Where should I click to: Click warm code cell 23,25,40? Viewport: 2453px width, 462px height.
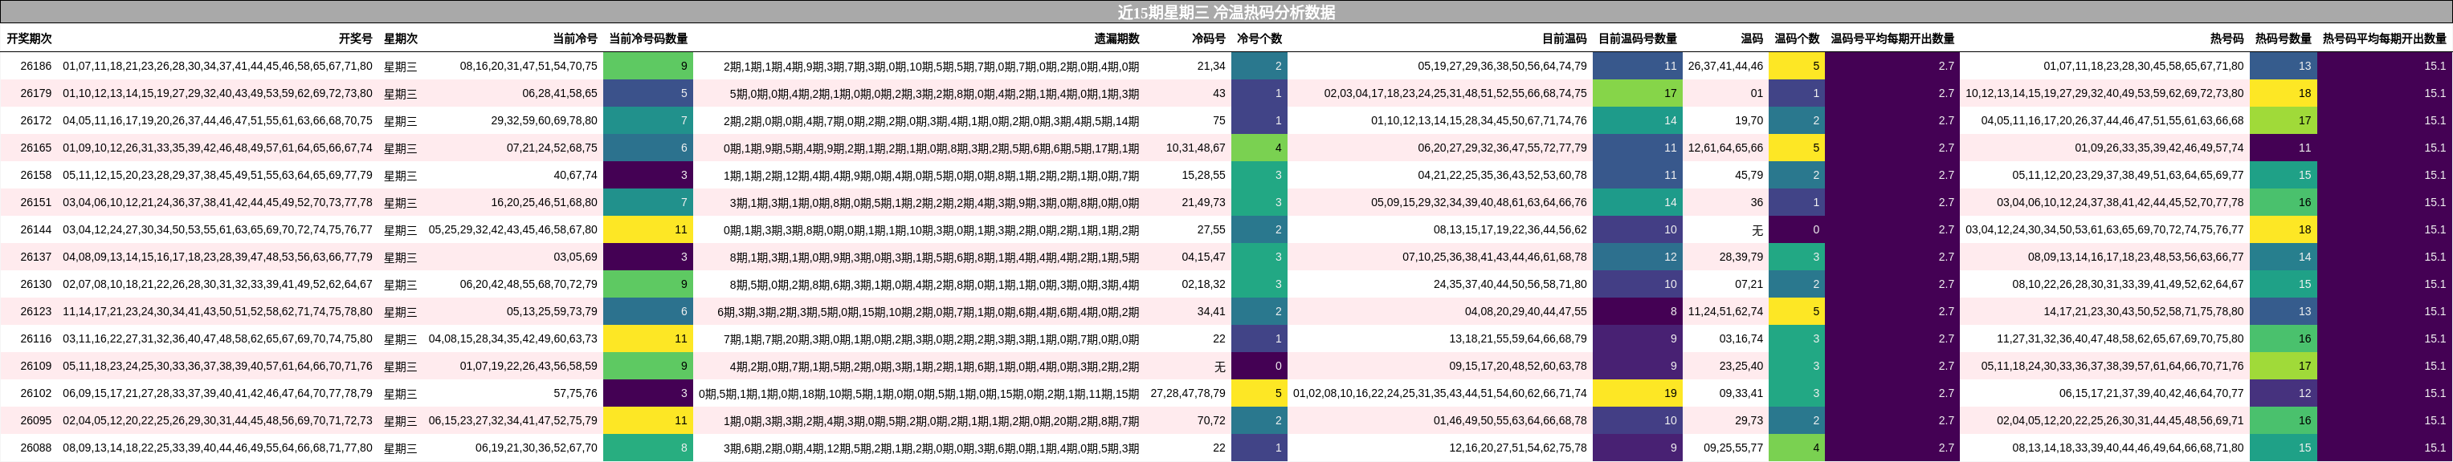tap(1741, 366)
